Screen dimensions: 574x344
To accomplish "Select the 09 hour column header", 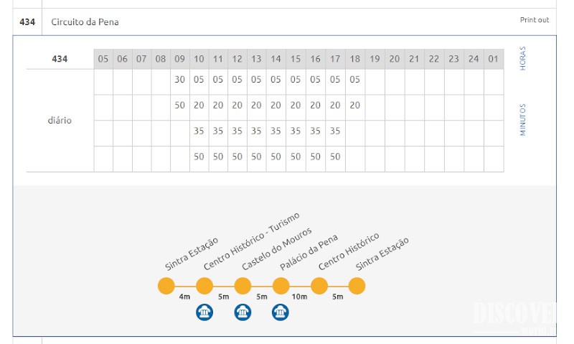I will 179,59.
